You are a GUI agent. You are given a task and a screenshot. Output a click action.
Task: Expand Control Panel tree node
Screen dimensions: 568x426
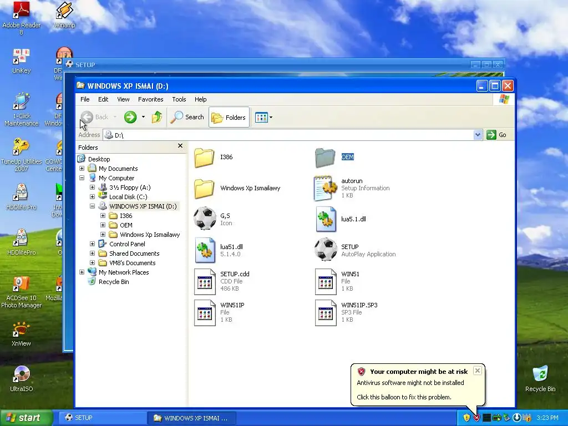point(93,244)
